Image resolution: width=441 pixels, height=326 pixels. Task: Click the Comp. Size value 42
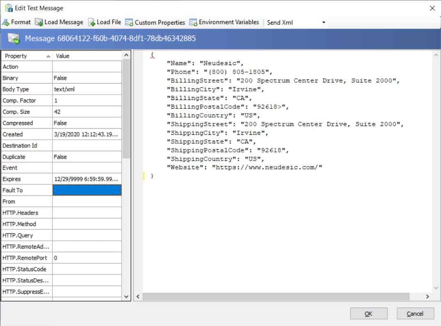point(57,112)
